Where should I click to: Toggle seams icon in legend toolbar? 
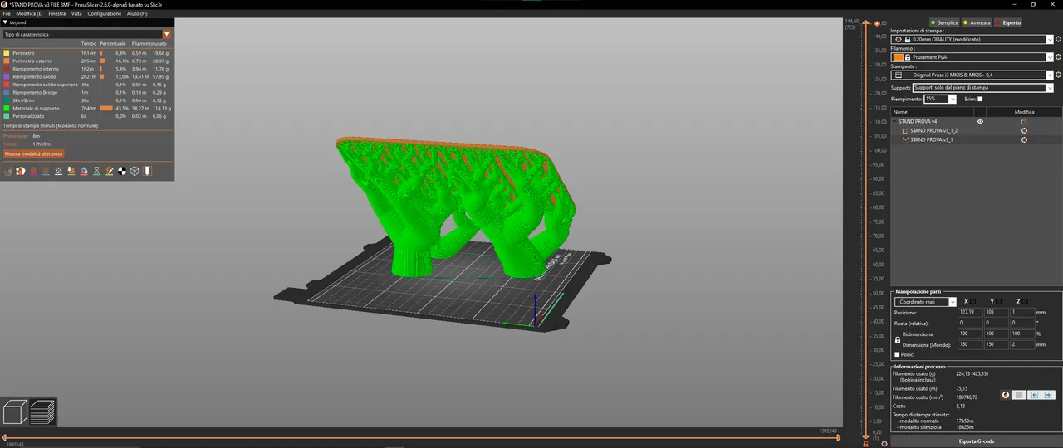pyautogui.click(x=58, y=171)
